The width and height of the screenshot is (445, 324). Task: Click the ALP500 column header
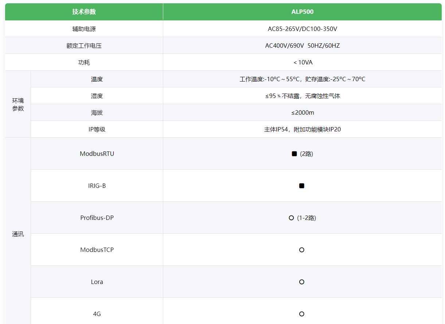(302, 12)
